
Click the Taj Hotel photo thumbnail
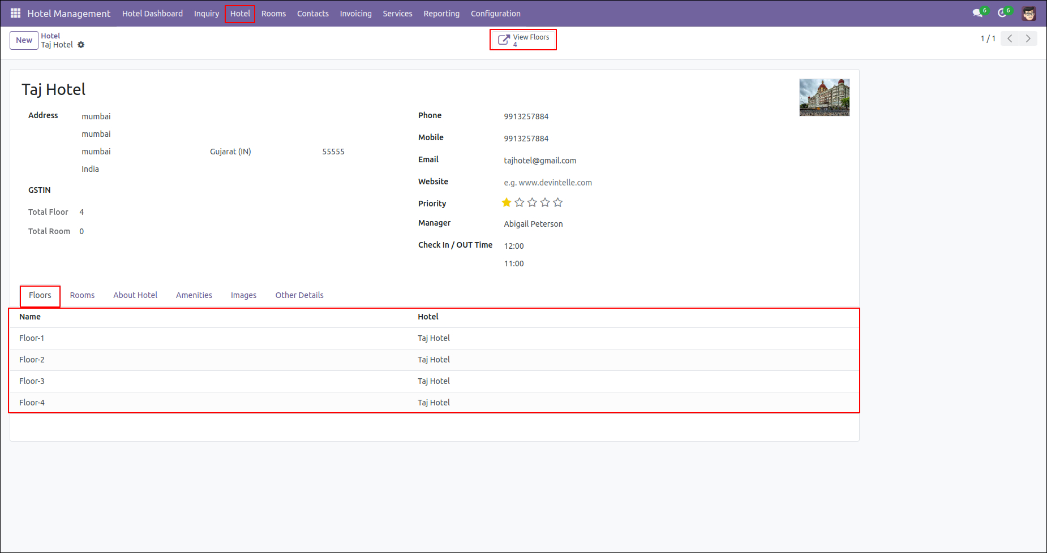point(824,97)
